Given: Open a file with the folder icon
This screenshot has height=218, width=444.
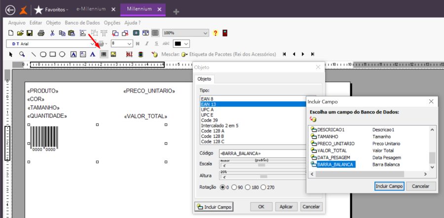Looking at the screenshot, I should 20,33.
